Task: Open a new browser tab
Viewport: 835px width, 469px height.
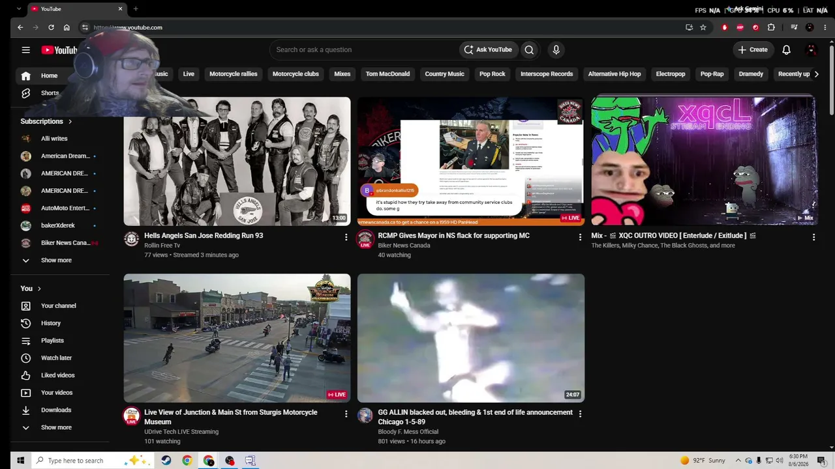Action: (136, 9)
